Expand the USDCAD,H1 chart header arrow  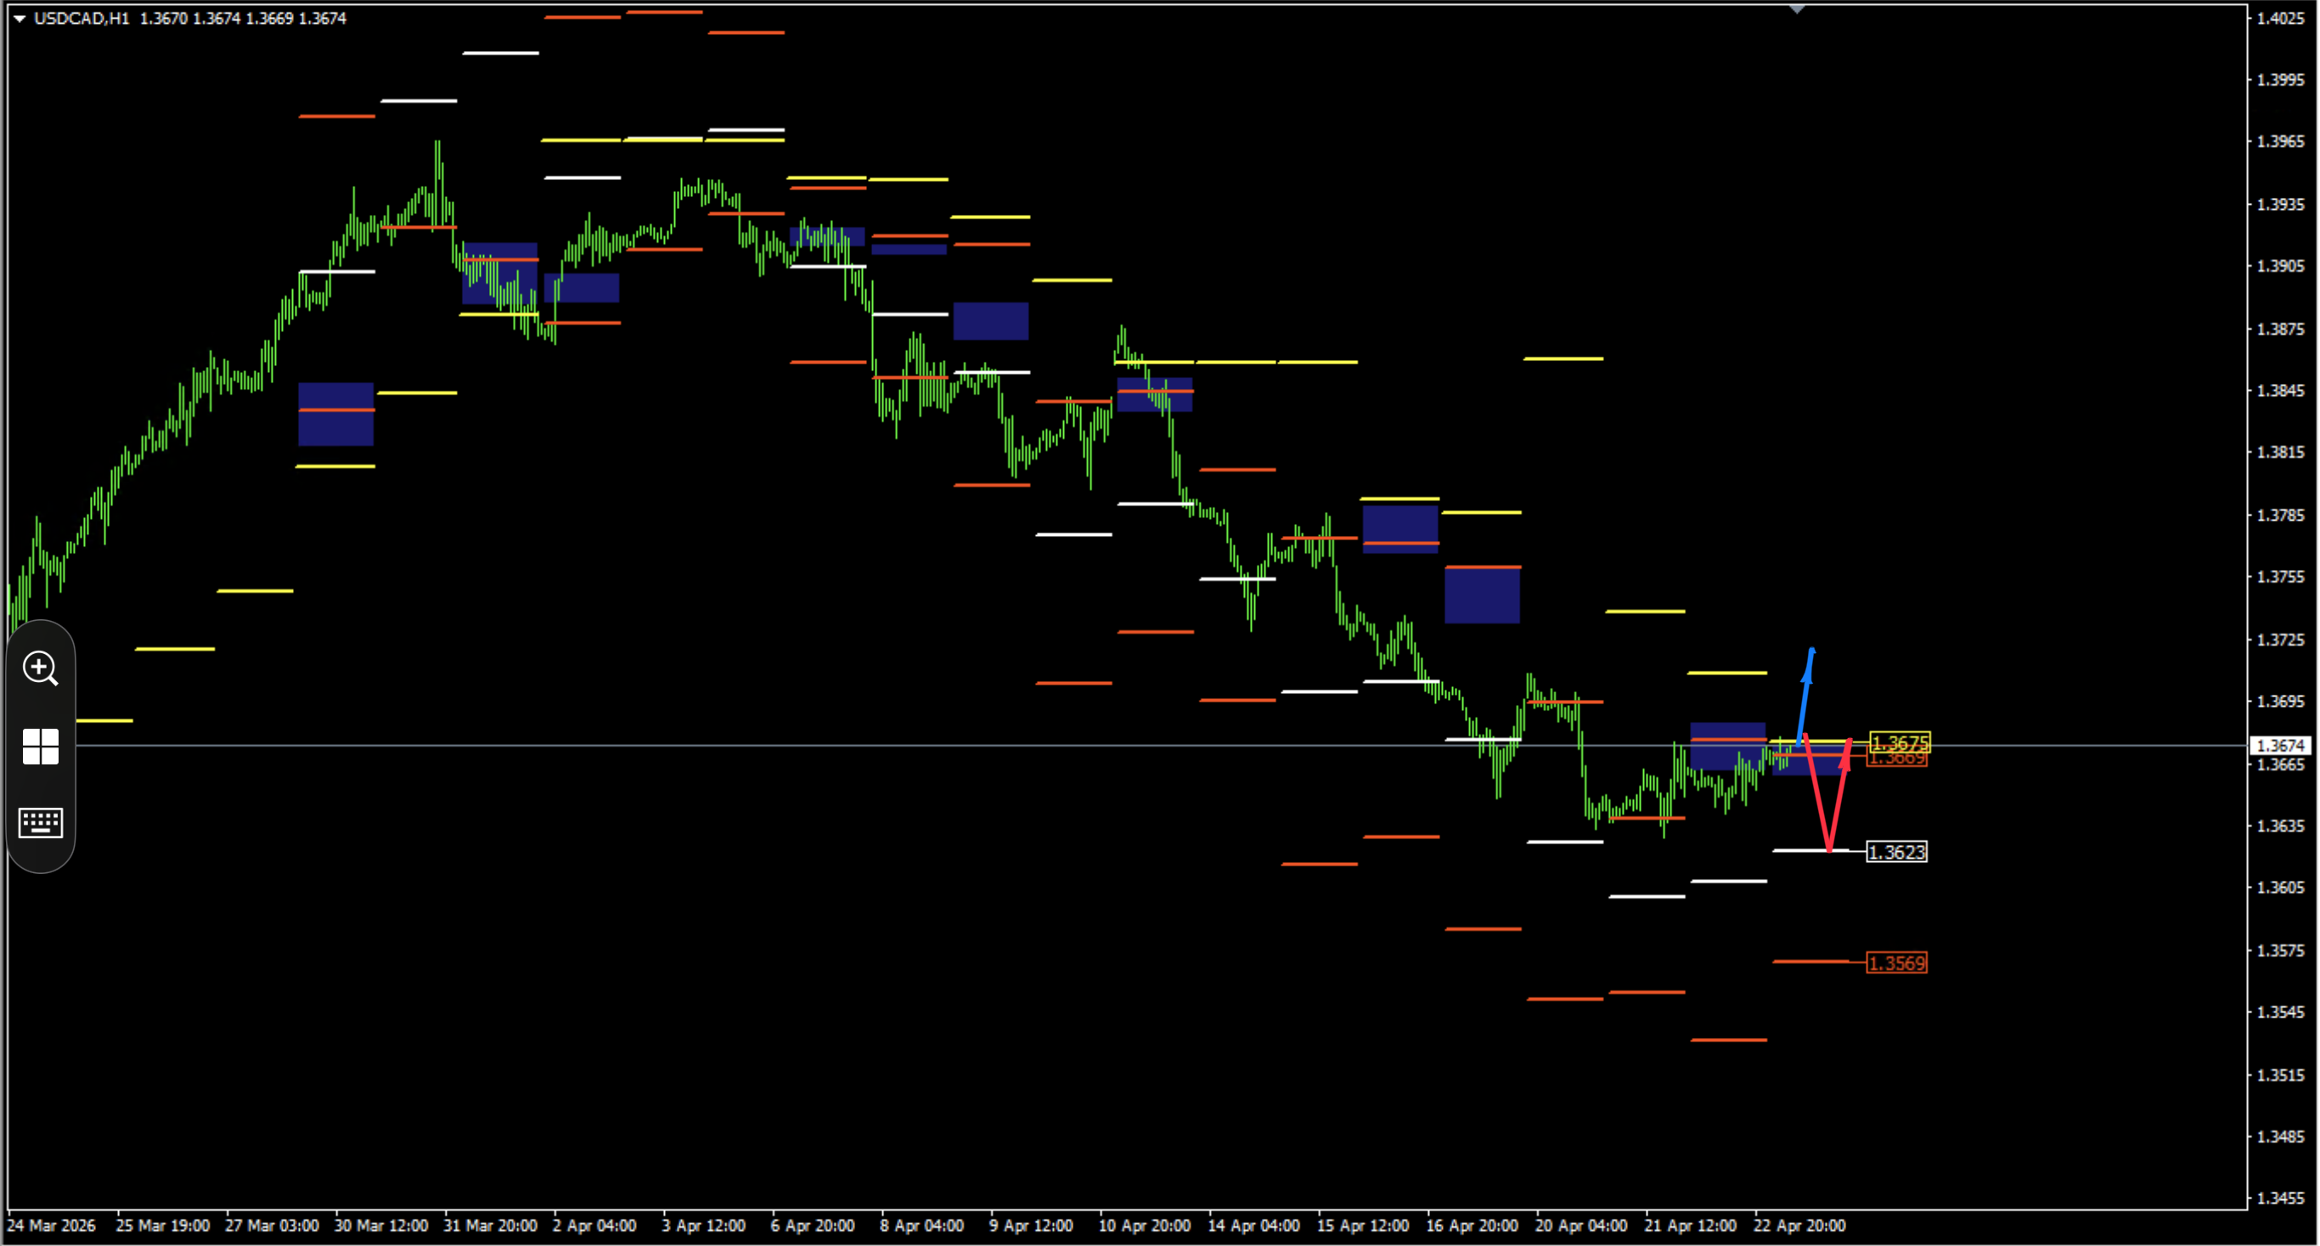point(19,18)
